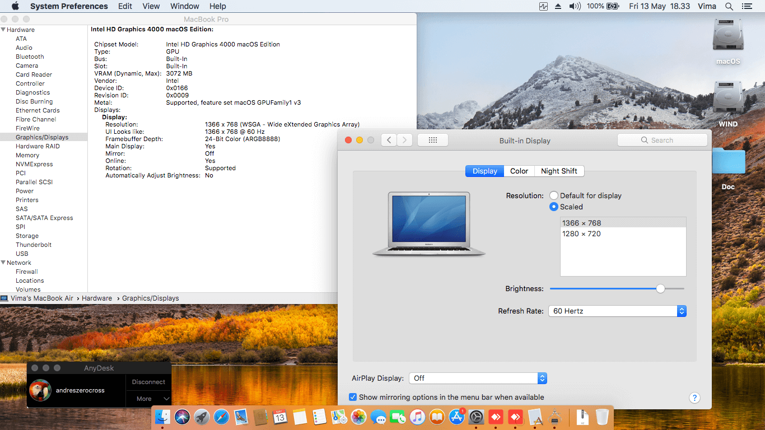Viewport: 765px width, 430px height.
Task: Switch to the Night Shift tab
Action: pos(559,171)
